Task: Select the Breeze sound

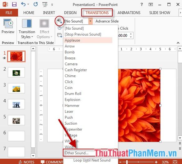Action: coord(88,58)
